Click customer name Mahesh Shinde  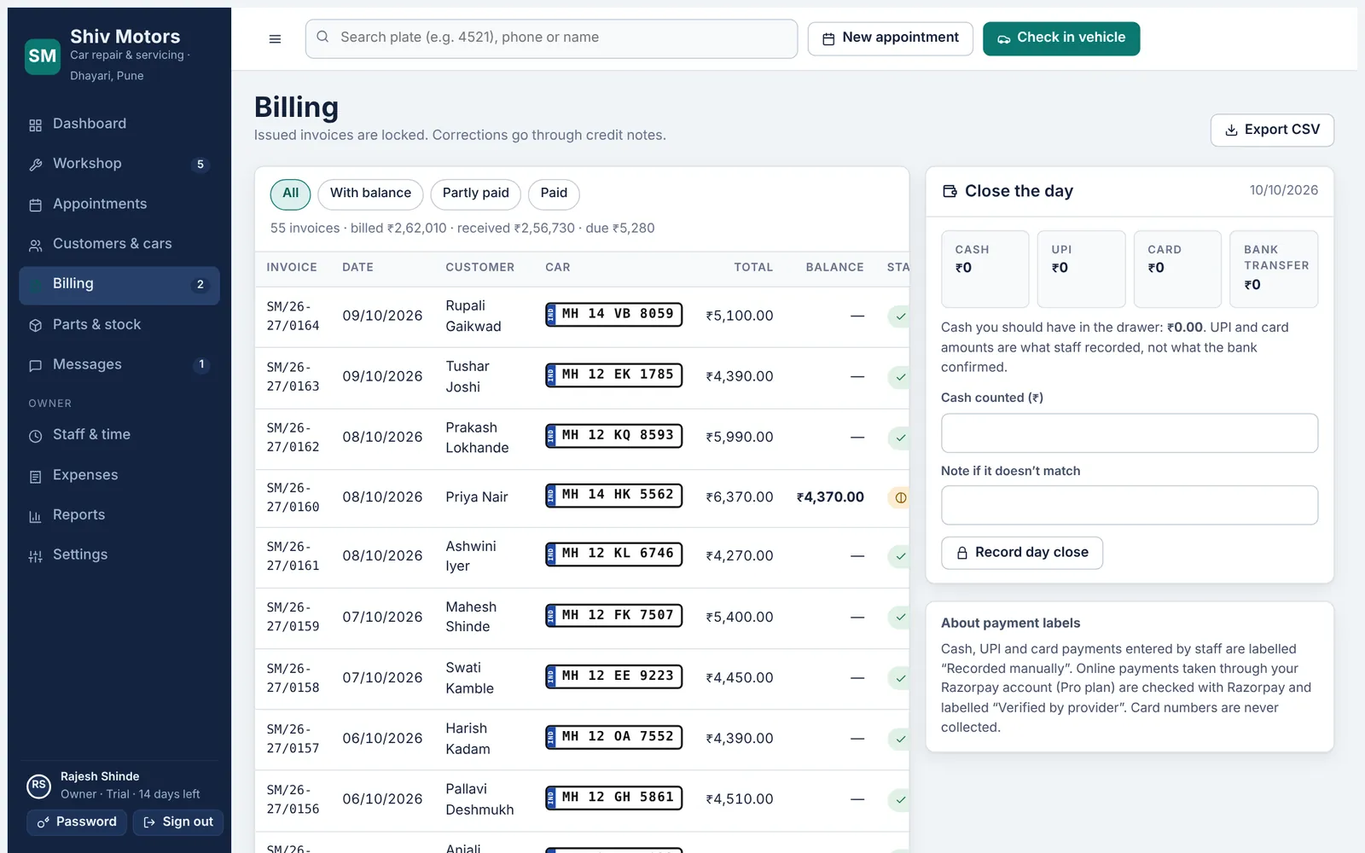470,617
